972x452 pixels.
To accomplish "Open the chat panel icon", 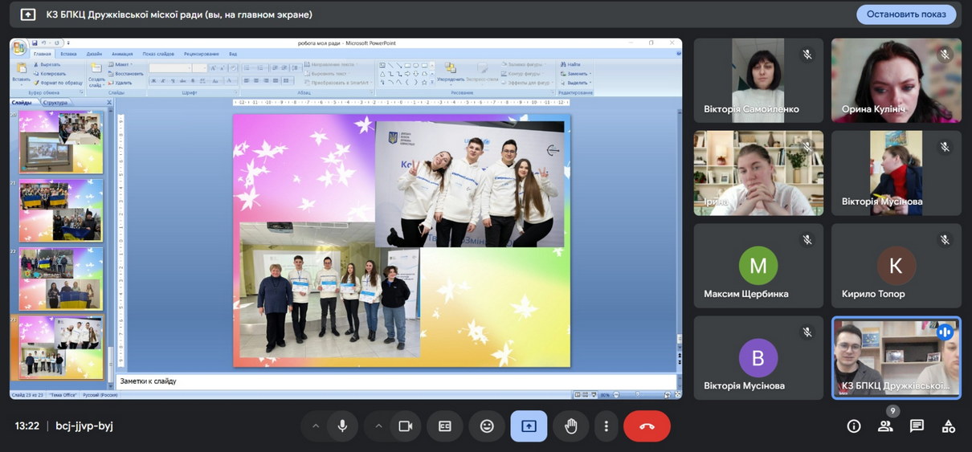I will 917,426.
